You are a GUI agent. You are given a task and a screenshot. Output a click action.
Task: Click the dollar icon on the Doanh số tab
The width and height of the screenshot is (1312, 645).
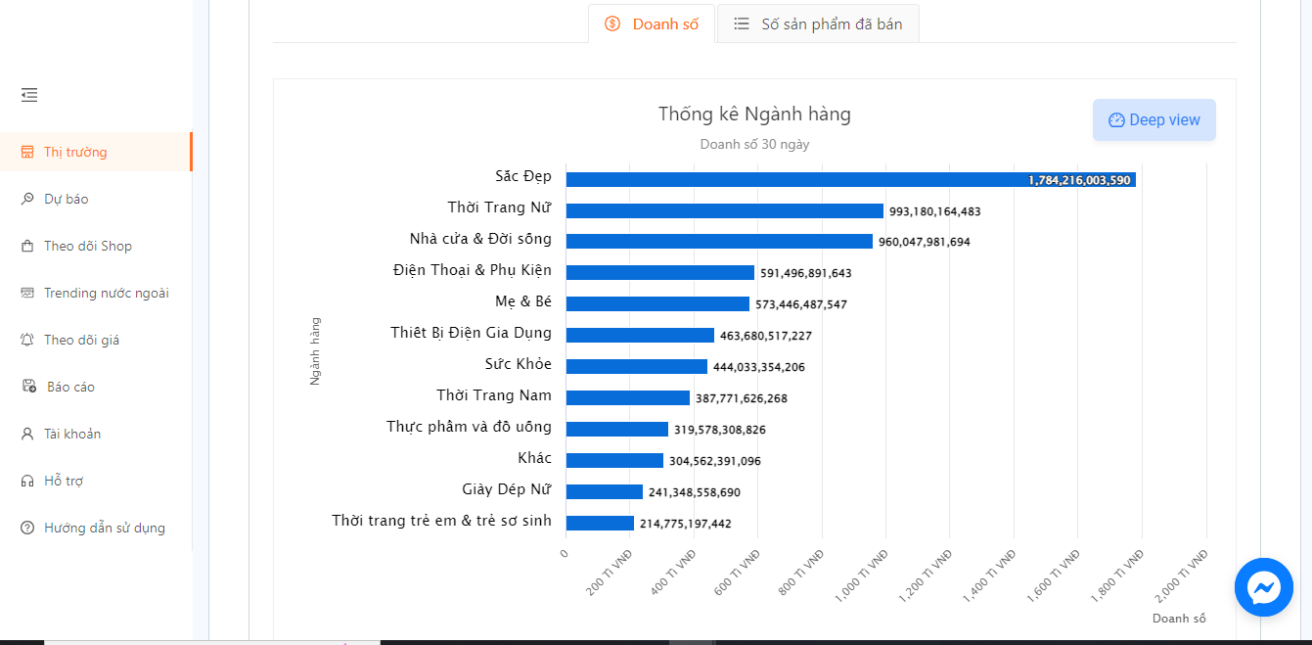[613, 23]
